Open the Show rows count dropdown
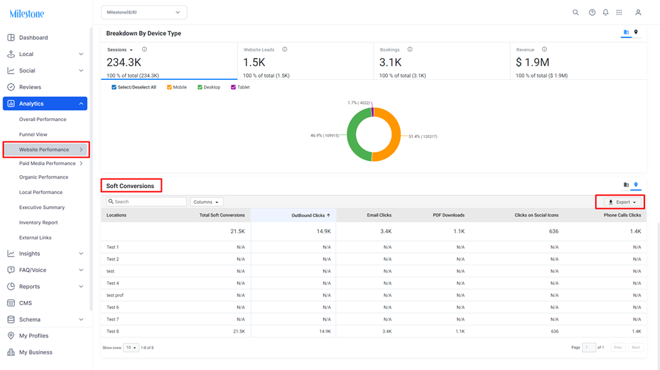Screen dimensions: 660x370 point(131,348)
